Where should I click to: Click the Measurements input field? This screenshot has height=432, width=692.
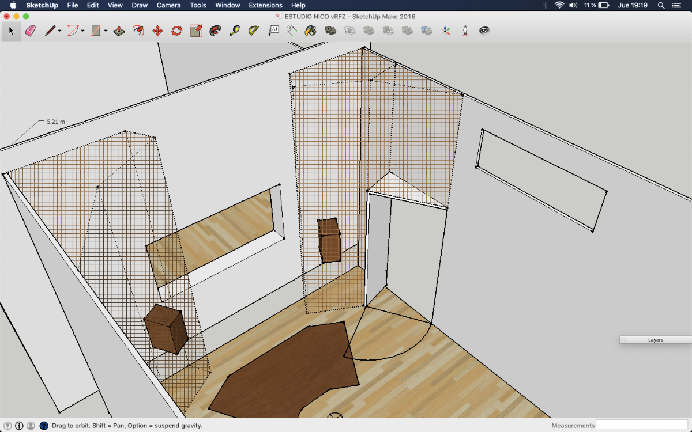tap(642, 425)
